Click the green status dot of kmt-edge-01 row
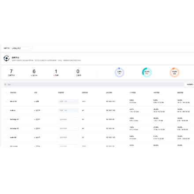 tap(35, 119)
